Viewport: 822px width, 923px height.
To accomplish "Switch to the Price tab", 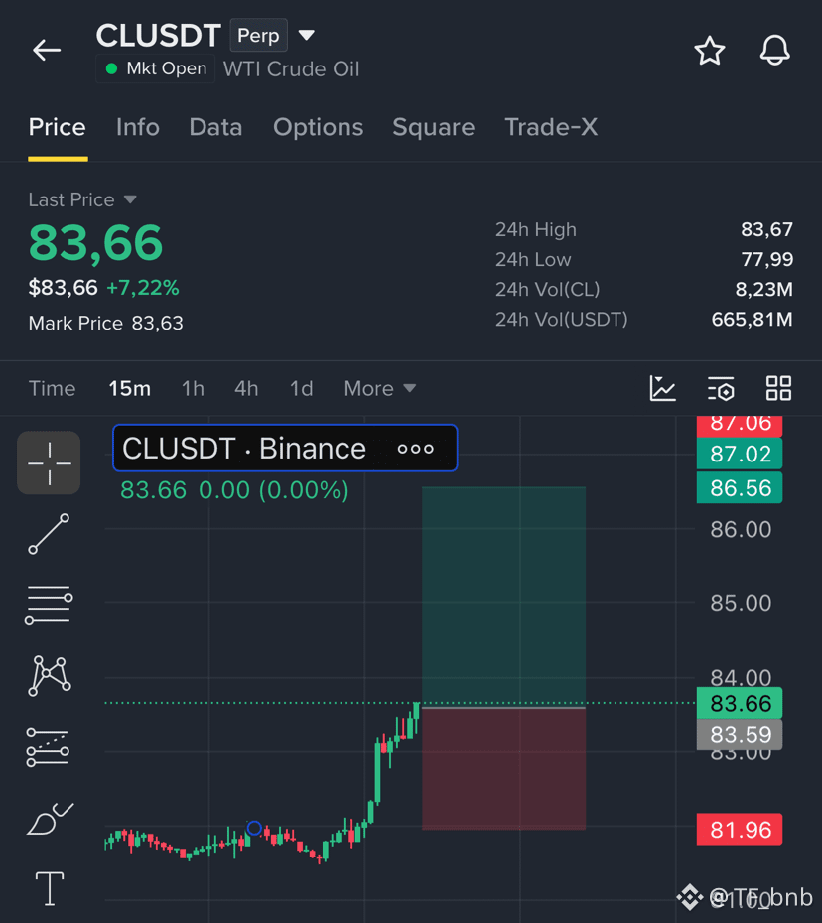I will [x=58, y=127].
